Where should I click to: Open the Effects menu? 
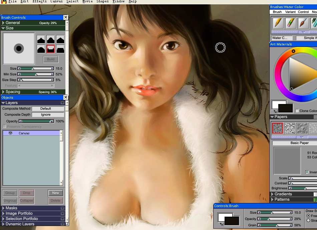(39, 1)
